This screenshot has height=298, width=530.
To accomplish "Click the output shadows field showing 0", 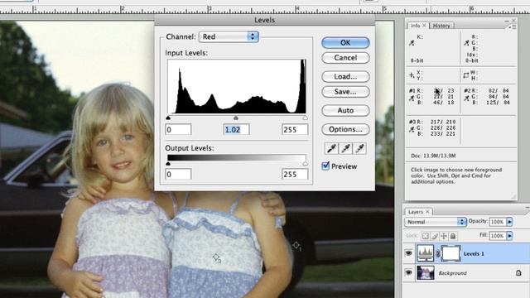I will click(x=178, y=174).
